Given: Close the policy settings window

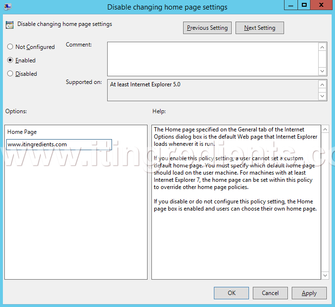Looking at the screenshot, I should coord(322,5).
